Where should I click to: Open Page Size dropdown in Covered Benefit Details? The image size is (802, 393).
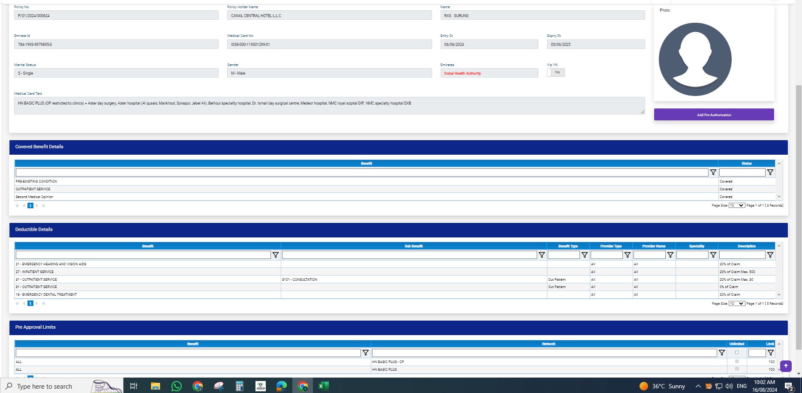coord(736,206)
